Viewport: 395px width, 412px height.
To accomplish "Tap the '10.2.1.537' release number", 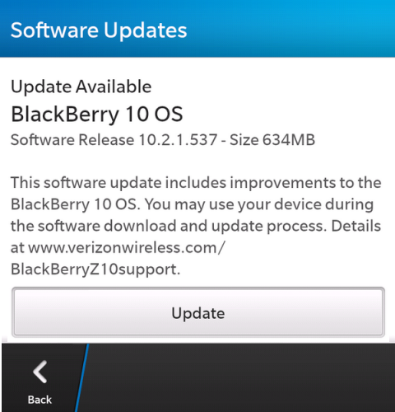I will point(179,140).
